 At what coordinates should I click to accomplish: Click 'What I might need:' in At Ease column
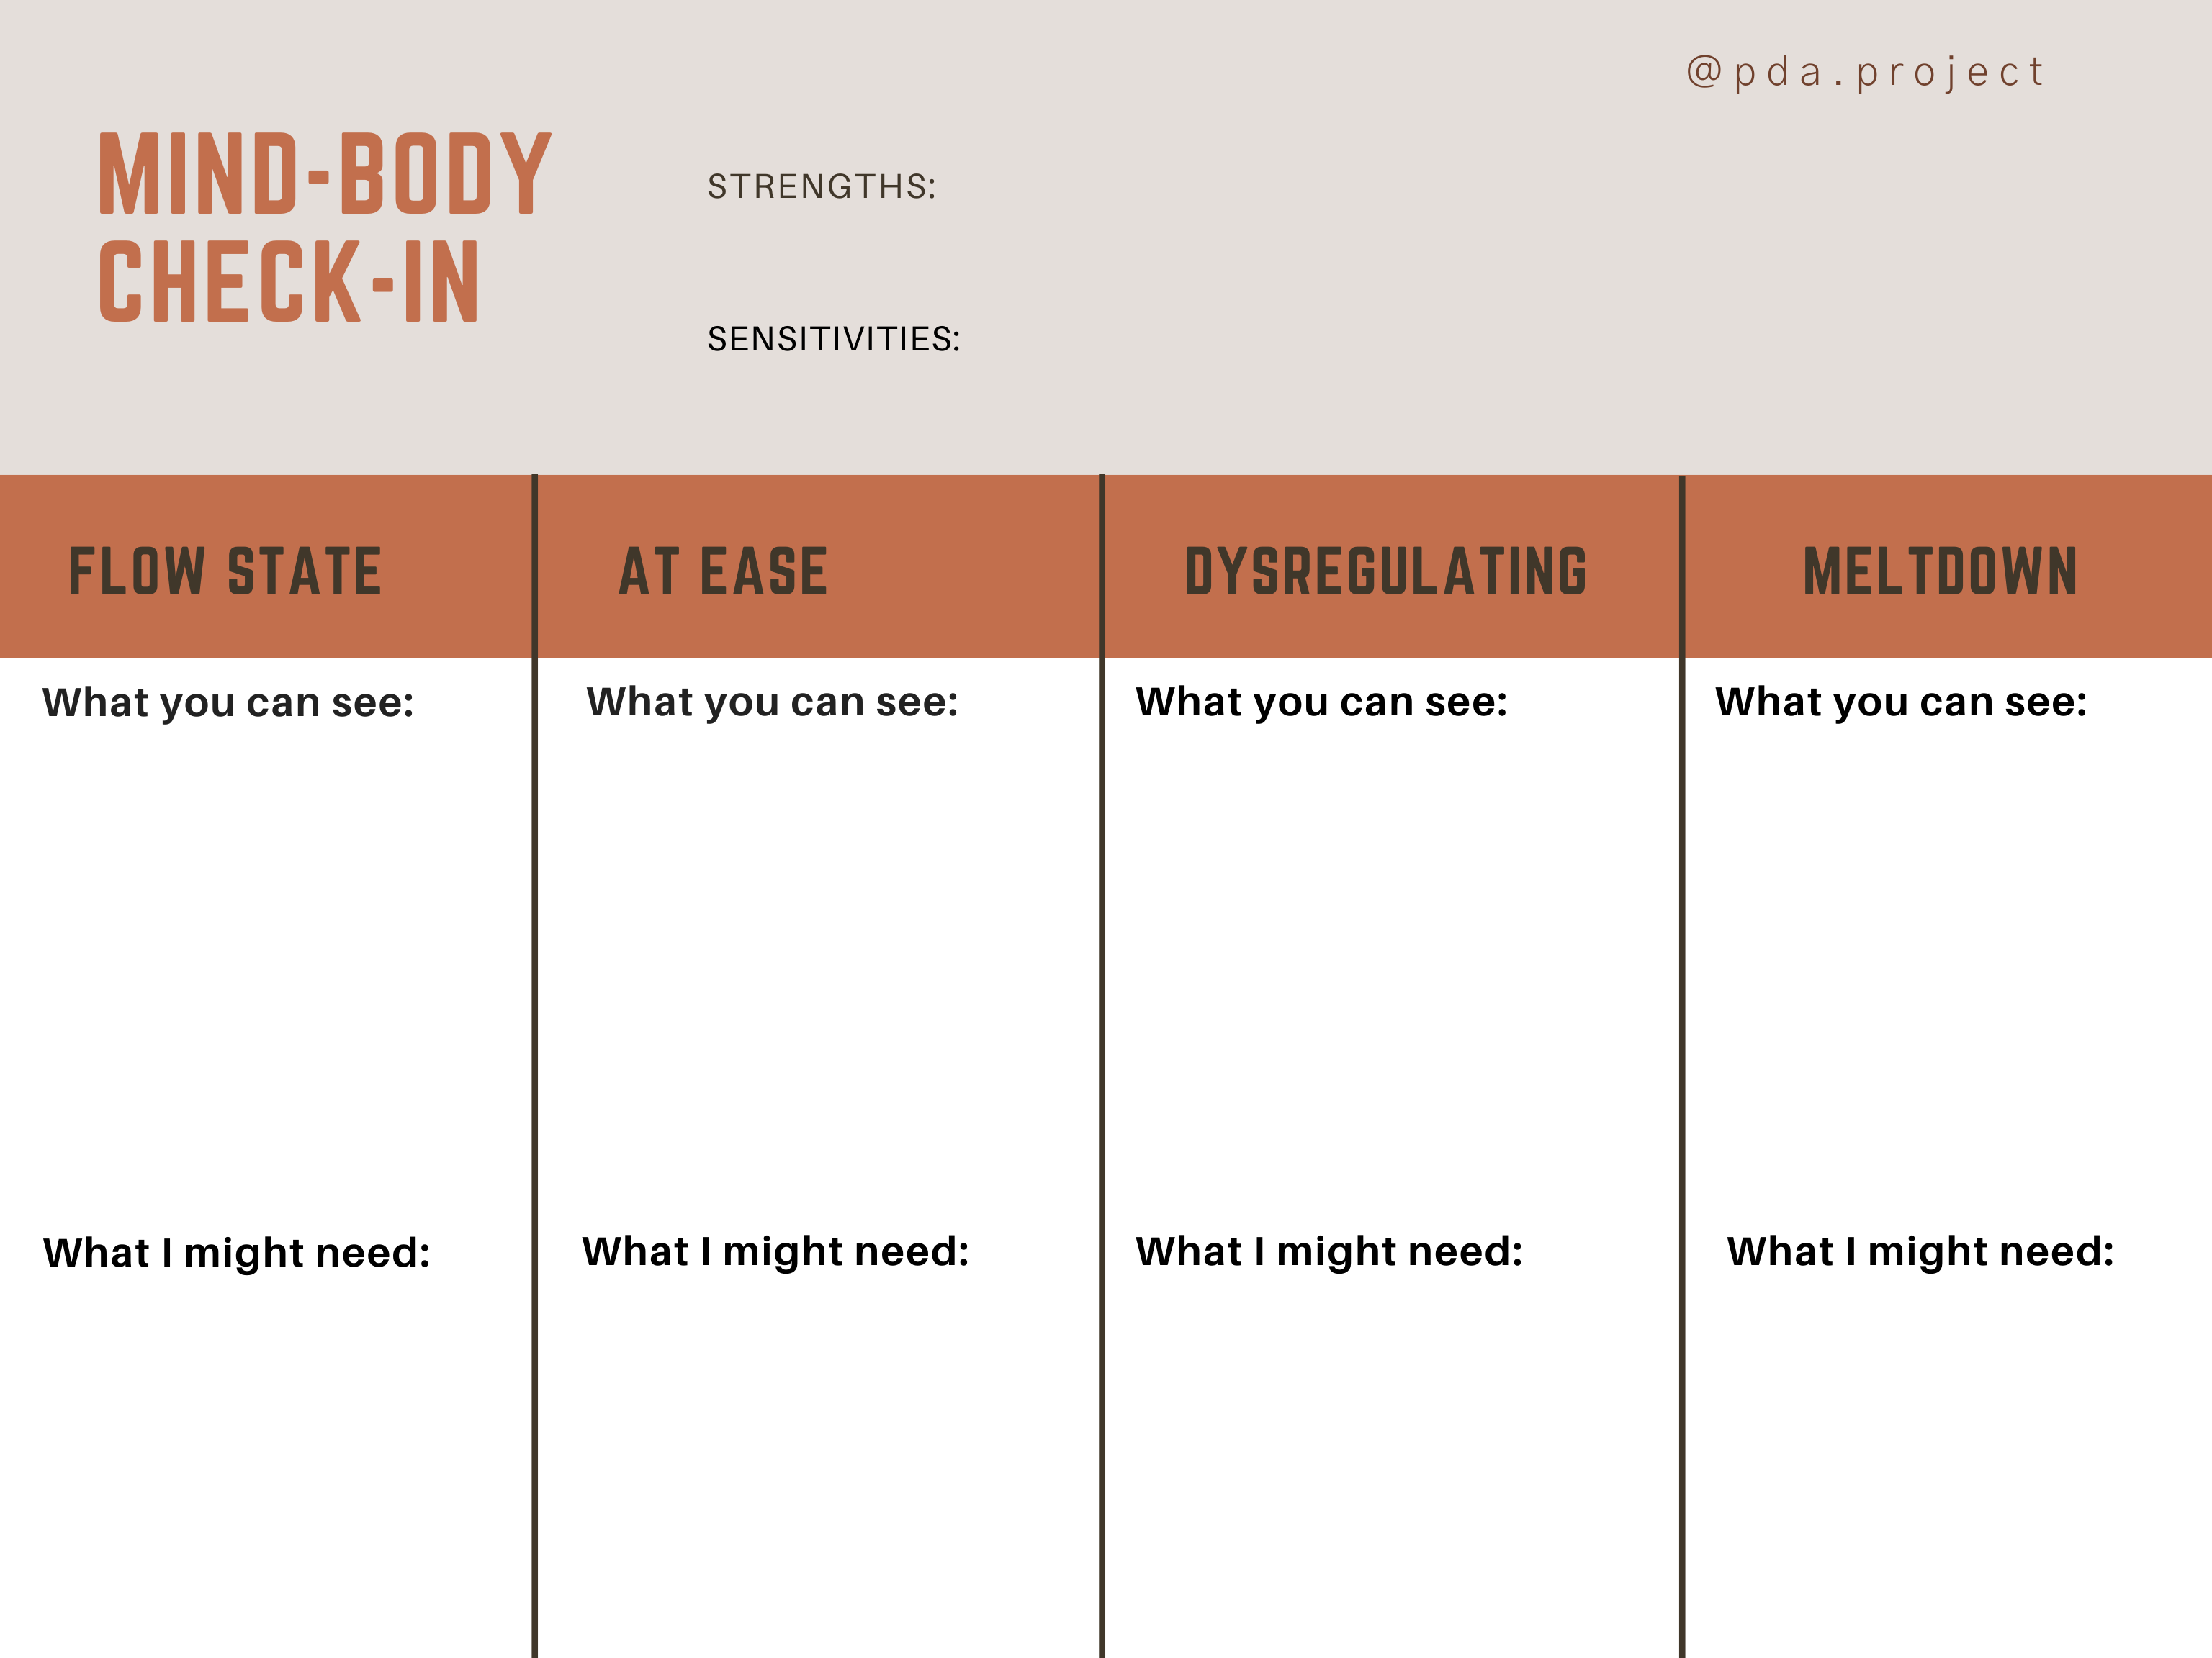pos(776,1252)
